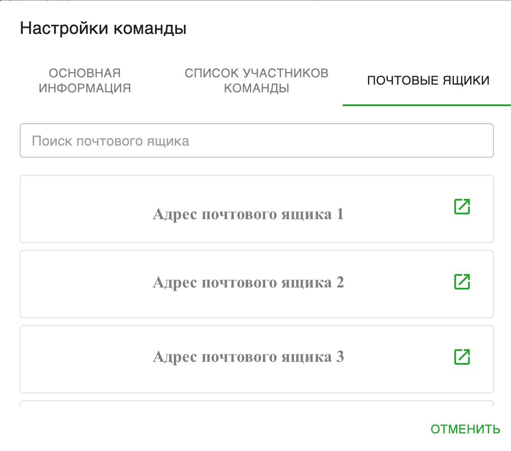Open external link for mailbox address 2

462,282
